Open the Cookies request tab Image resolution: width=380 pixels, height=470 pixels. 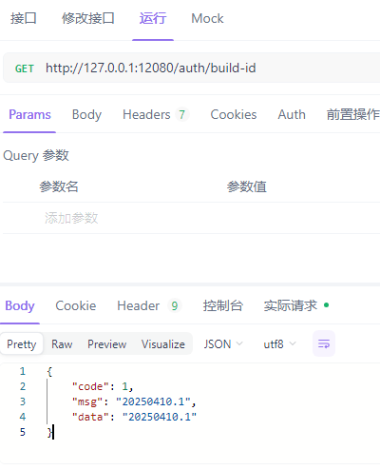pos(234,115)
